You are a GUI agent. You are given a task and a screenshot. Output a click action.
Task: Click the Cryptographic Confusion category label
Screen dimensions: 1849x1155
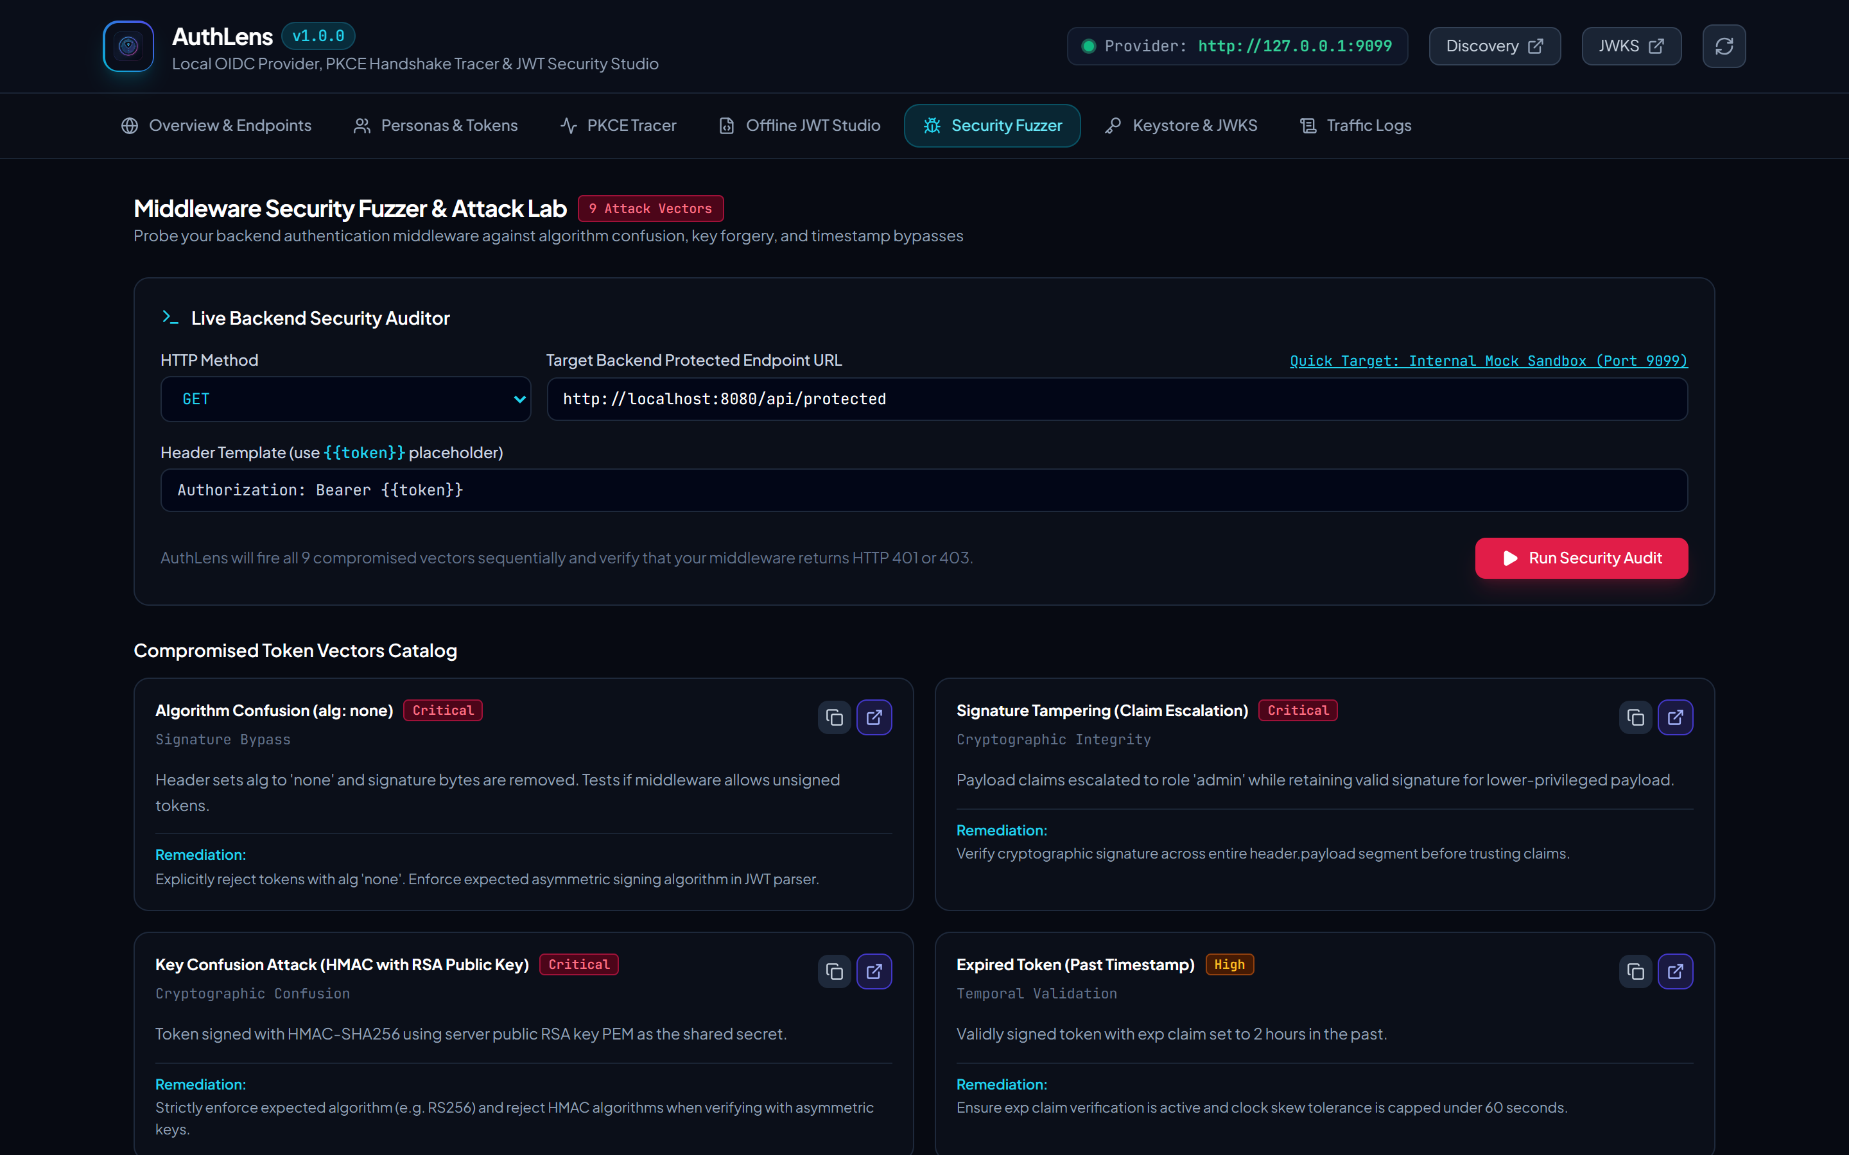tap(252, 994)
